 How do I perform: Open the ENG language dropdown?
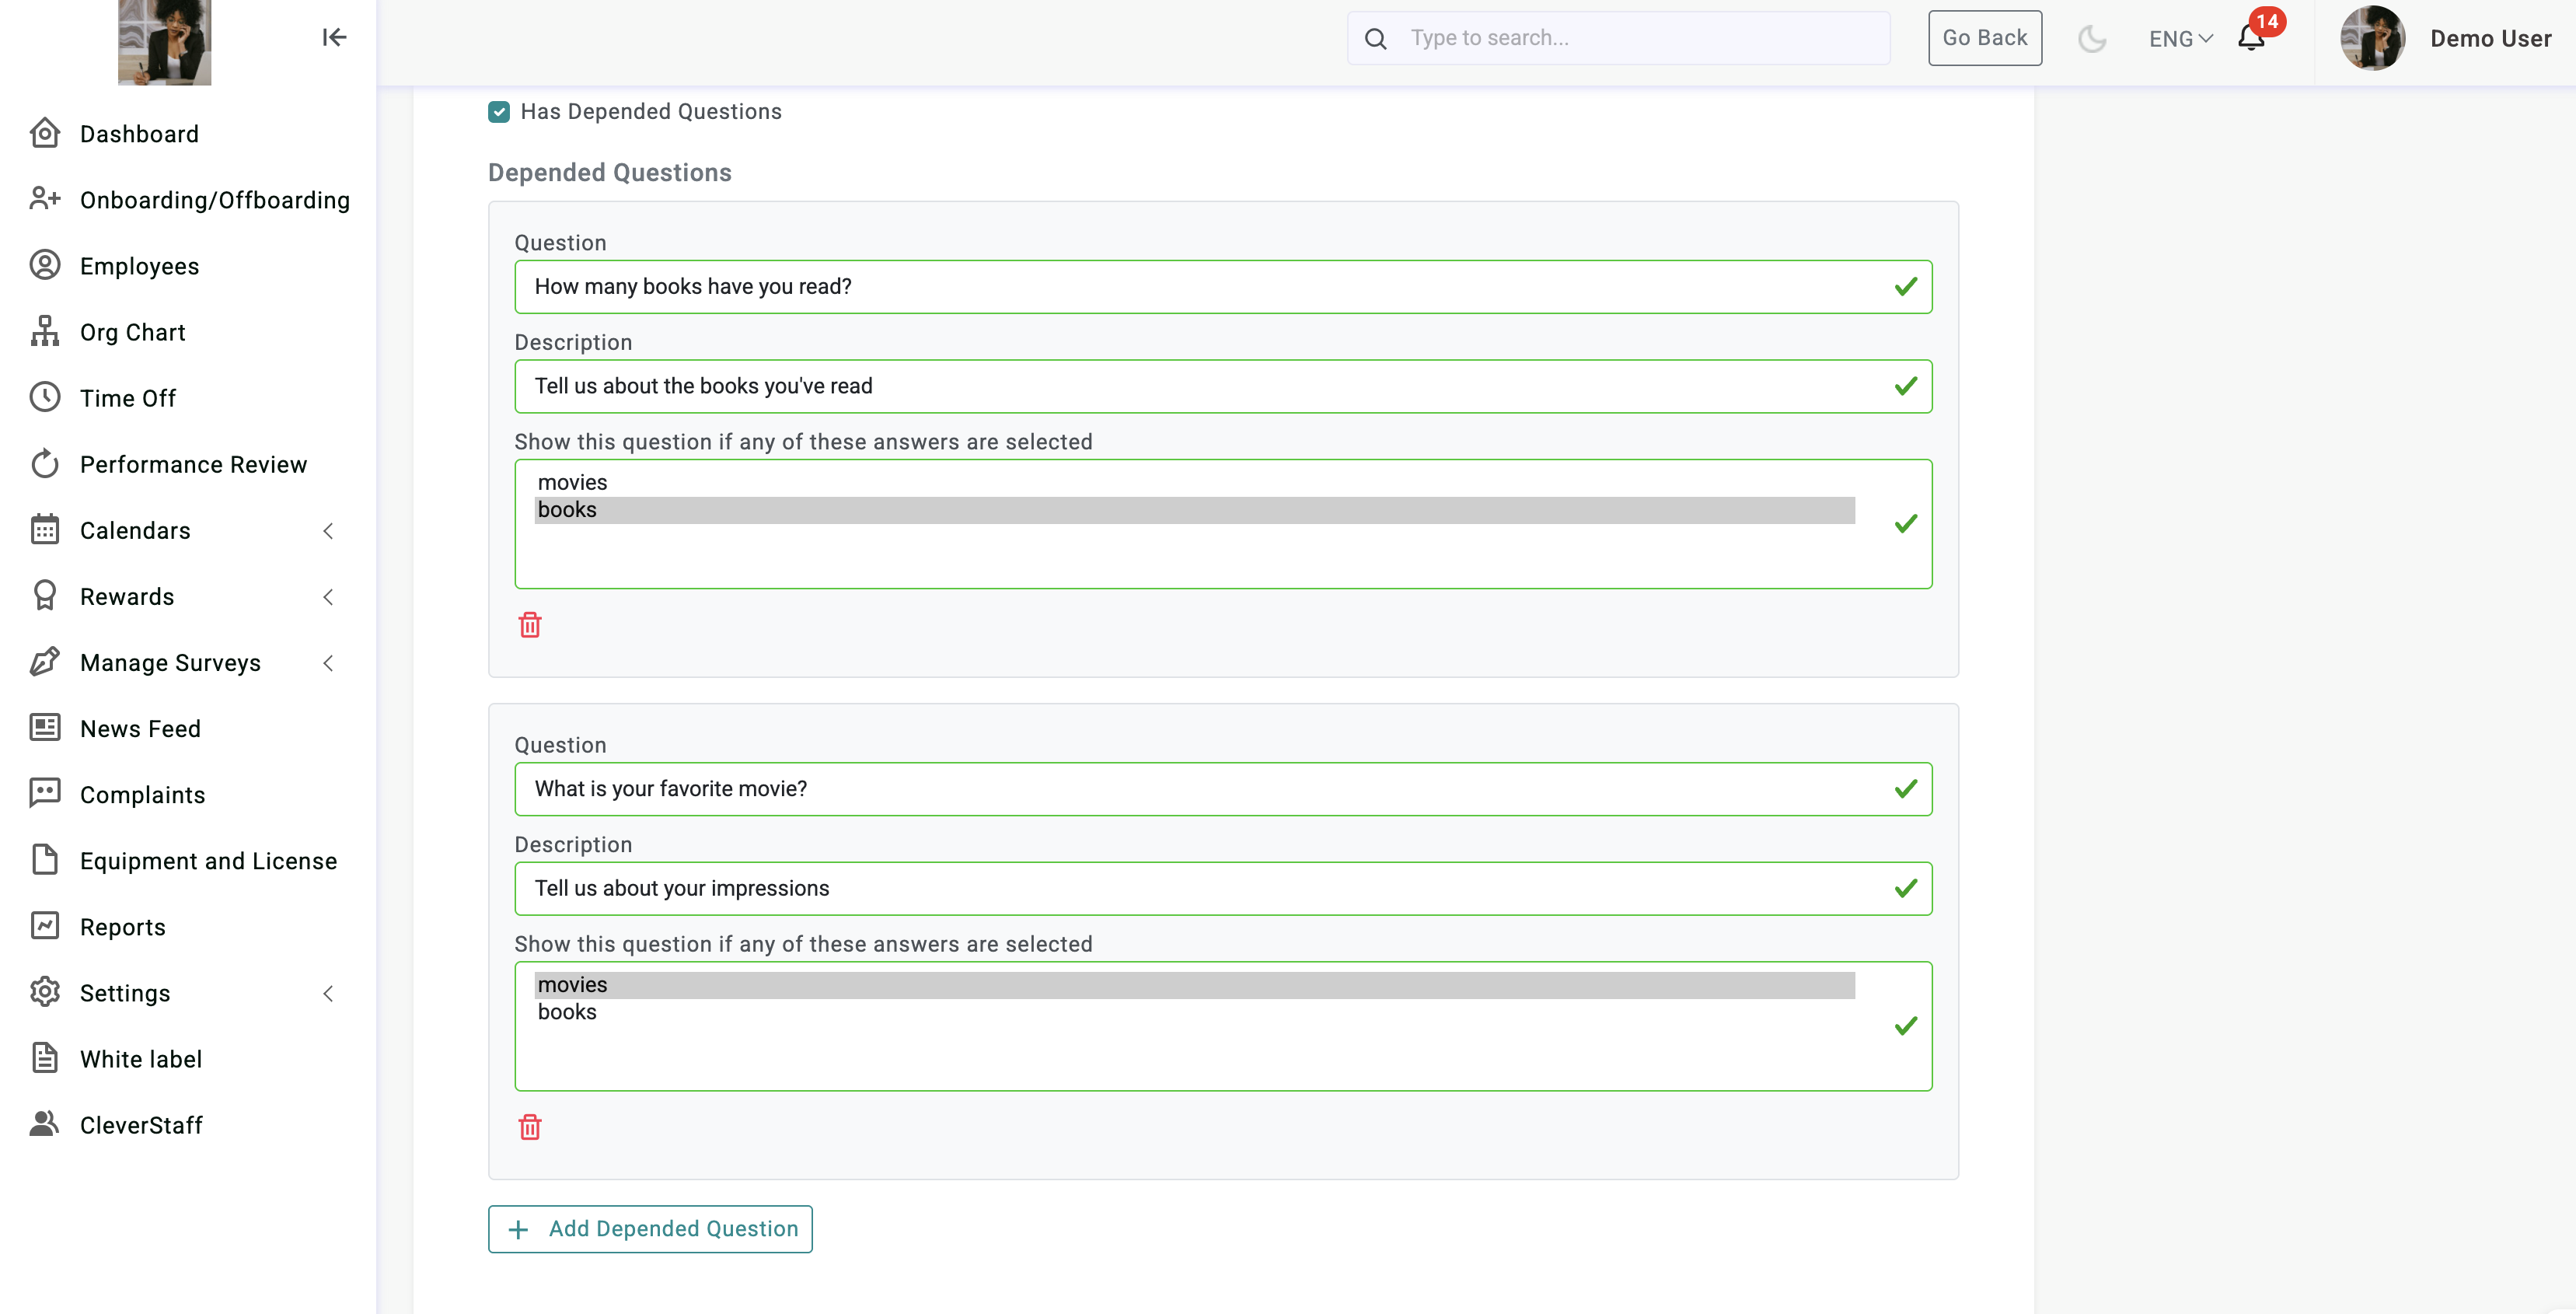click(x=2181, y=38)
